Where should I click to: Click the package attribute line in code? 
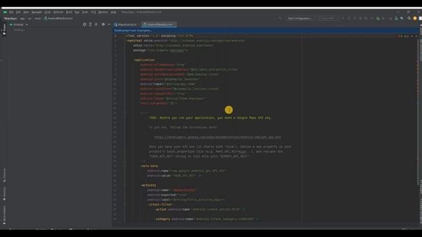click(x=160, y=50)
